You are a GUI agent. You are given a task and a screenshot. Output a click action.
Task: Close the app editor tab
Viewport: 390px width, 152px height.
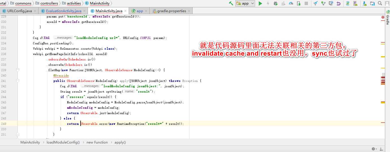pos(146,11)
